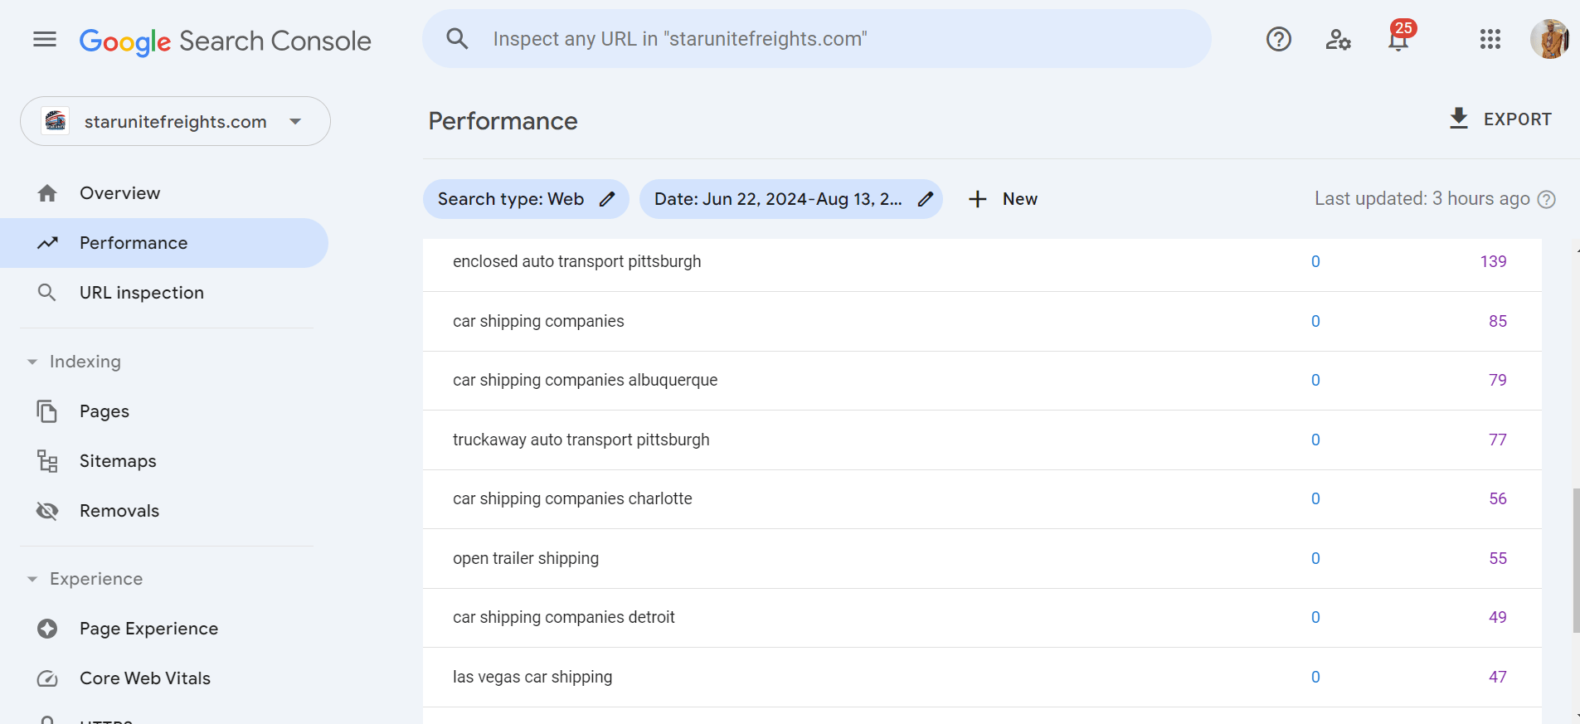The height and width of the screenshot is (724, 1580).
Task: Open Core Web Vitals in sidebar
Action: tap(164, 678)
